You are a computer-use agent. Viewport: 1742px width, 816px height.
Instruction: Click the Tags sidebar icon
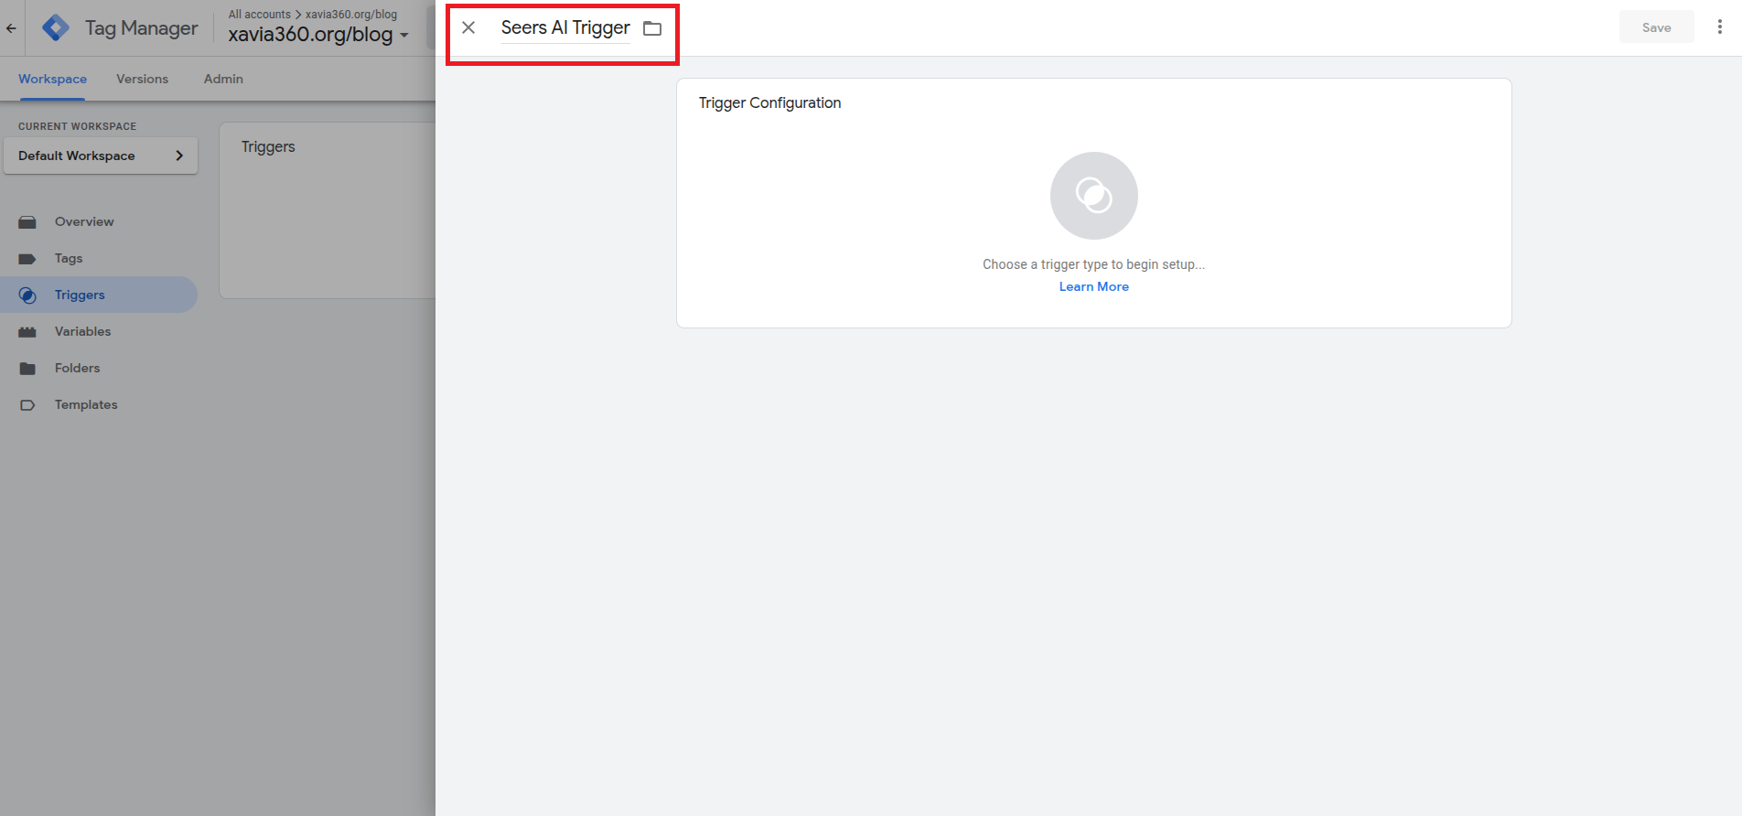pos(27,259)
